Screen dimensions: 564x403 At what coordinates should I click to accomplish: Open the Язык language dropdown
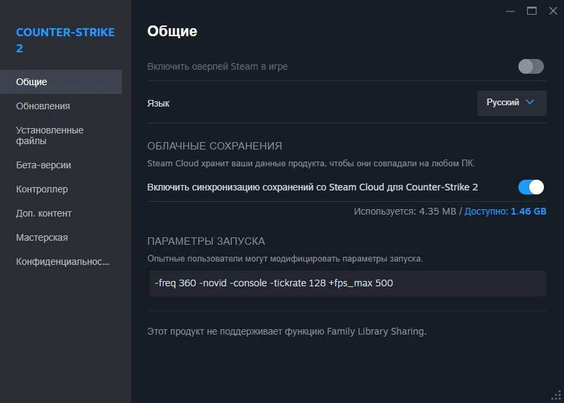512,103
